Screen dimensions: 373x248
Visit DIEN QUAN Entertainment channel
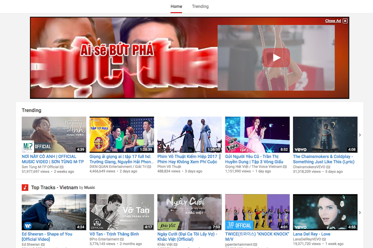118,167
